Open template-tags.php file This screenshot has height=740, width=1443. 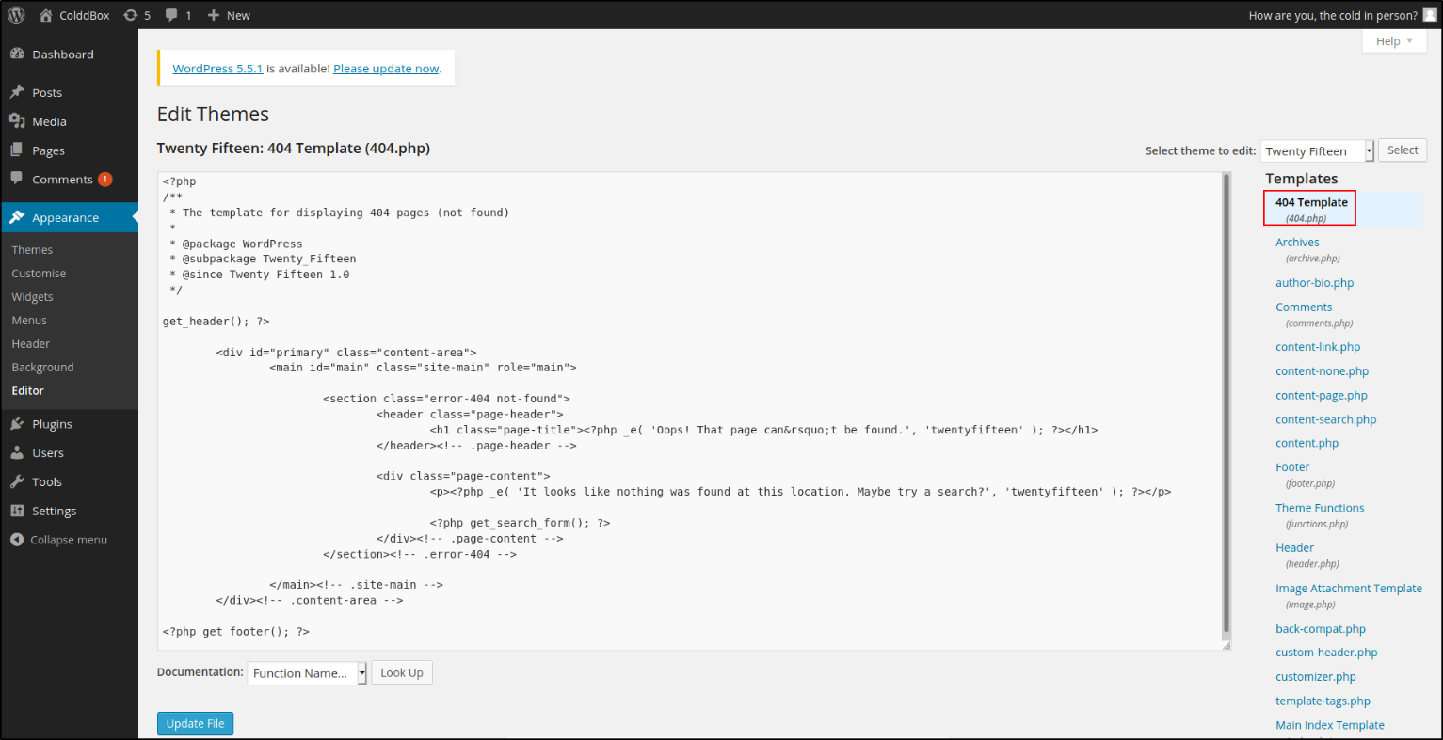click(1323, 701)
